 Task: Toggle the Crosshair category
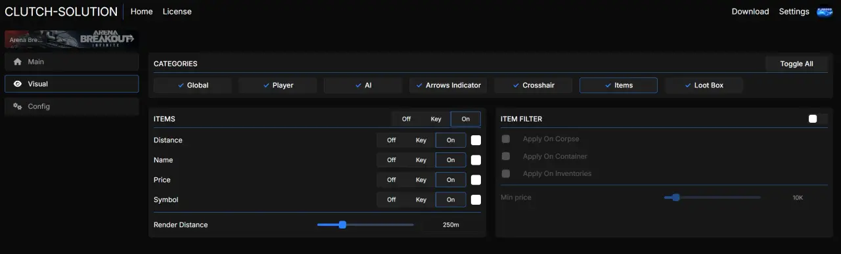[x=534, y=85]
